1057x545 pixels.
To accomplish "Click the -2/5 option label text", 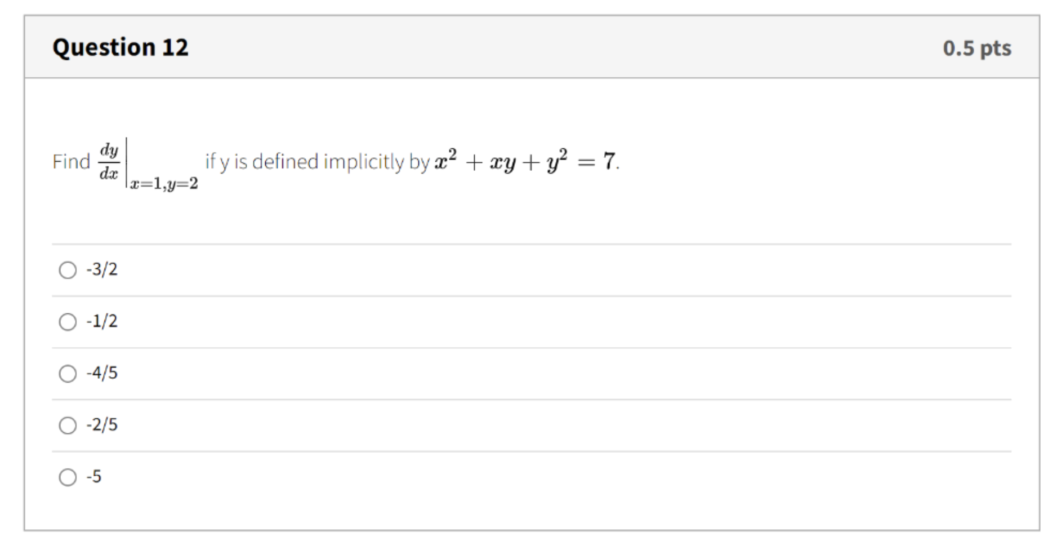I will point(101,426).
